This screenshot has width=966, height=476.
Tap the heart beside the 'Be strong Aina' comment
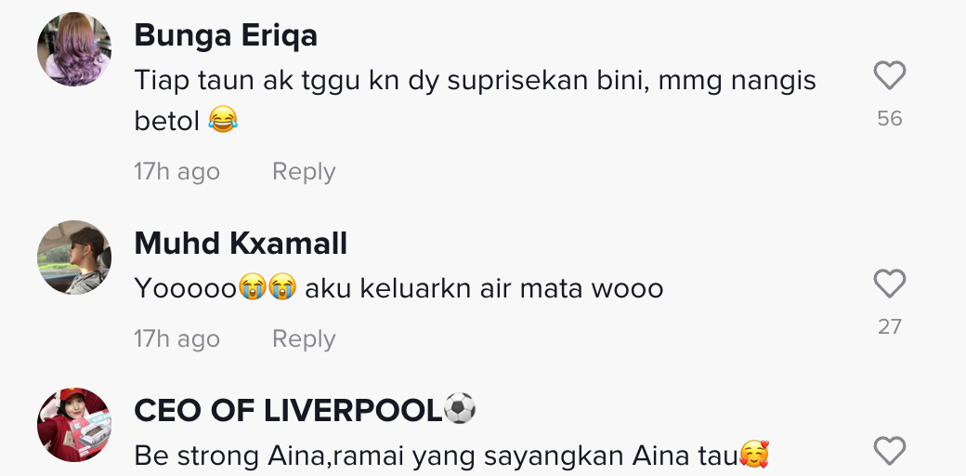tap(890, 451)
